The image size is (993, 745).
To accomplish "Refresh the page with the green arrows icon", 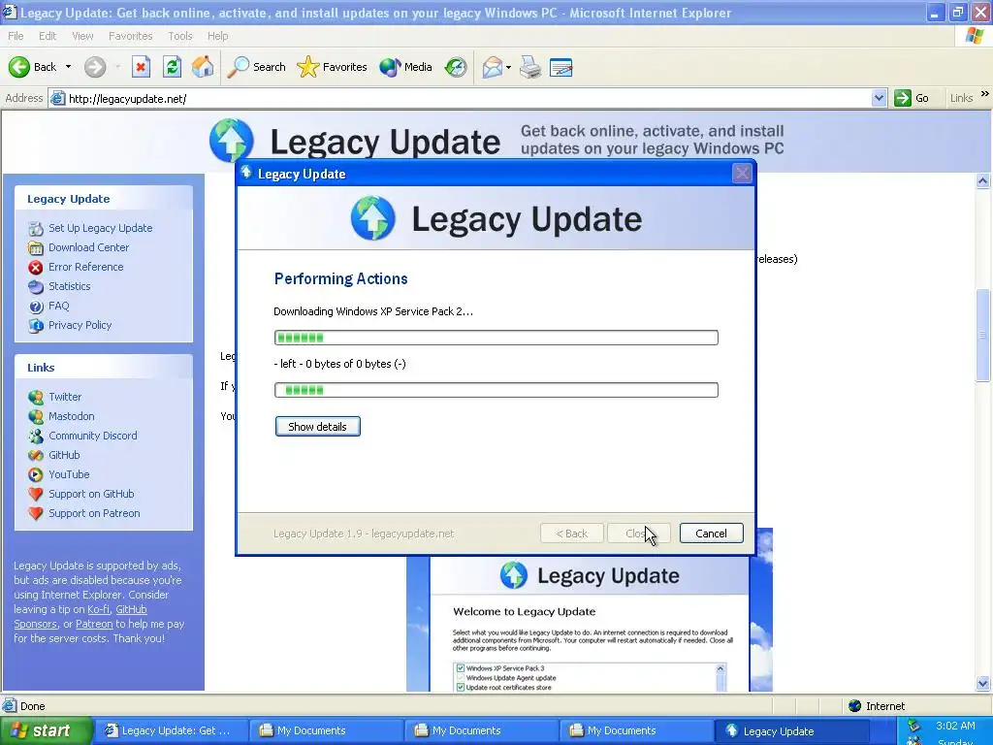I will tap(172, 67).
